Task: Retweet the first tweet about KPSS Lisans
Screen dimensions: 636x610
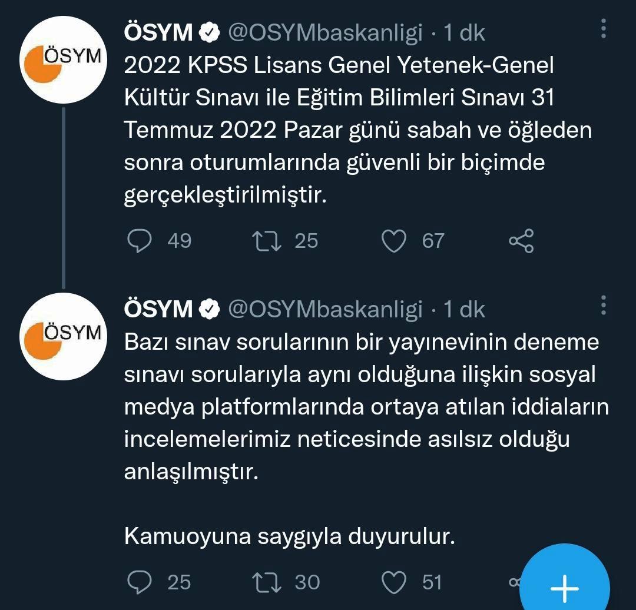Action: pyautogui.click(x=267, y=241)
